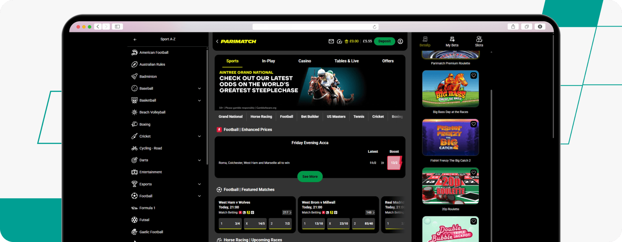Expand the Cricket submenu chevron
Screen dimensions: 622x242
tap(199, 137)
